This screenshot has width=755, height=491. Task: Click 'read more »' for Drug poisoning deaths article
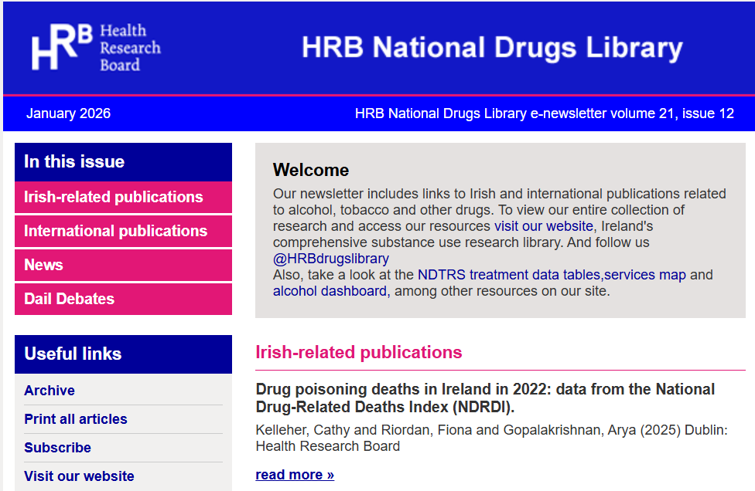(x=295, y=475)
